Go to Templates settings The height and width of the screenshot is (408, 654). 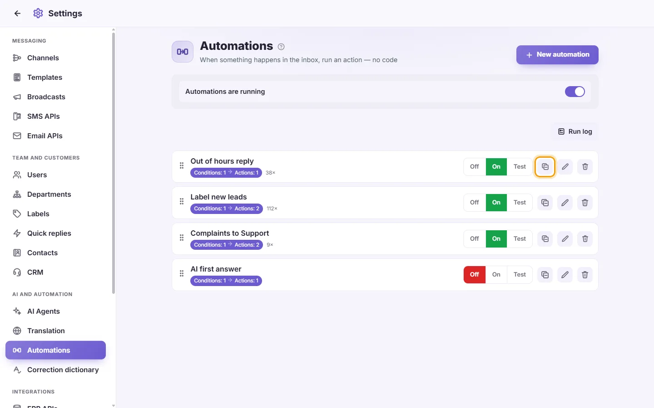[x=55, y=78]
